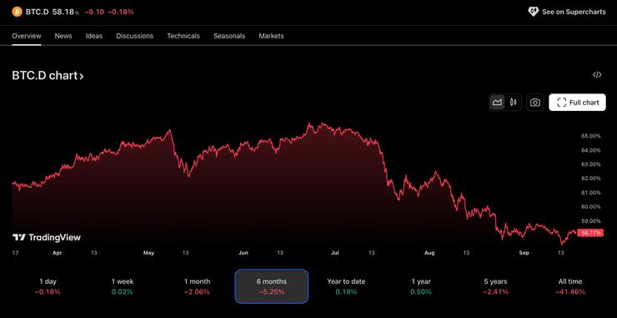Choose the 1 month range

click(197, 286)
